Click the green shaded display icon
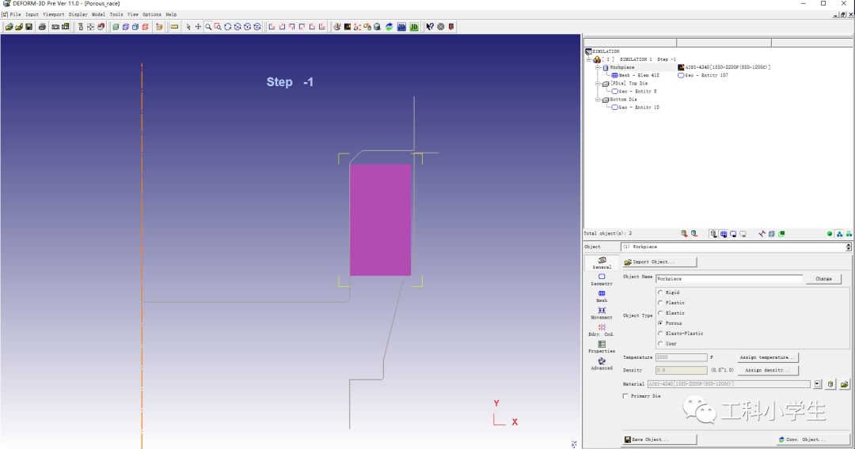 tap(116, 27)
